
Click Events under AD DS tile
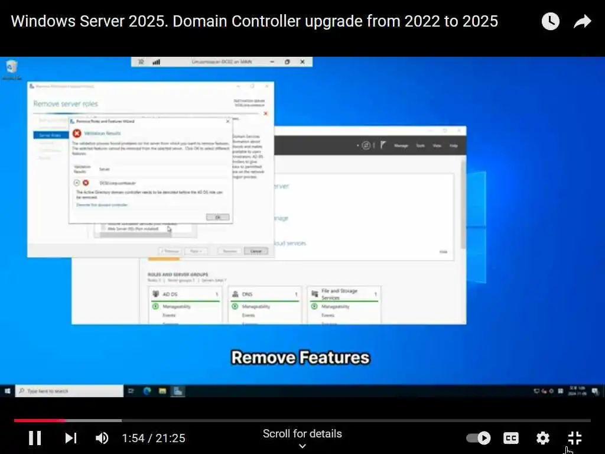169,316
